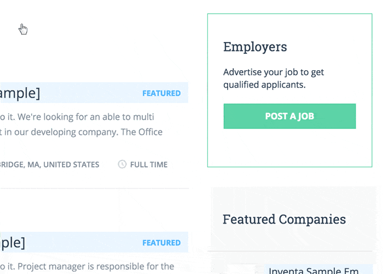Click the divider between the job listings
383x274 pixels.
tap(94, 189)
